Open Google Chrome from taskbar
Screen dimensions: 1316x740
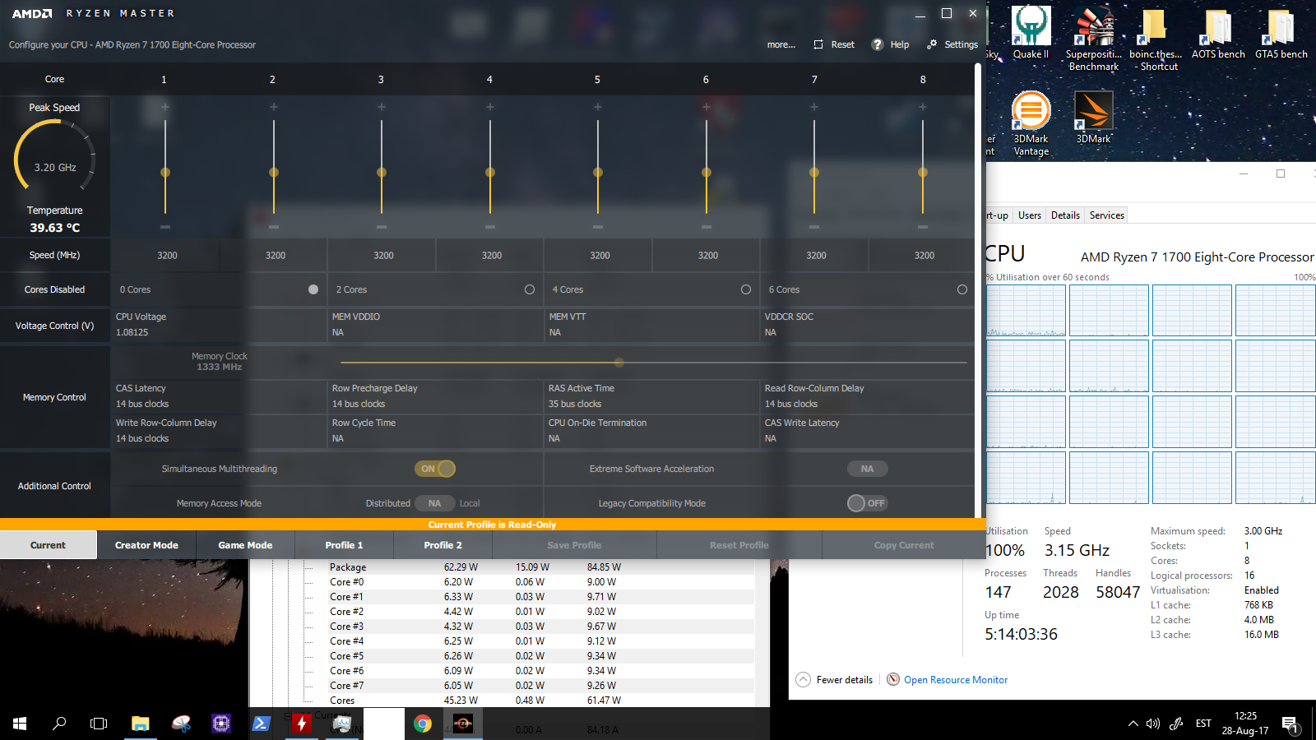(423, 724)
